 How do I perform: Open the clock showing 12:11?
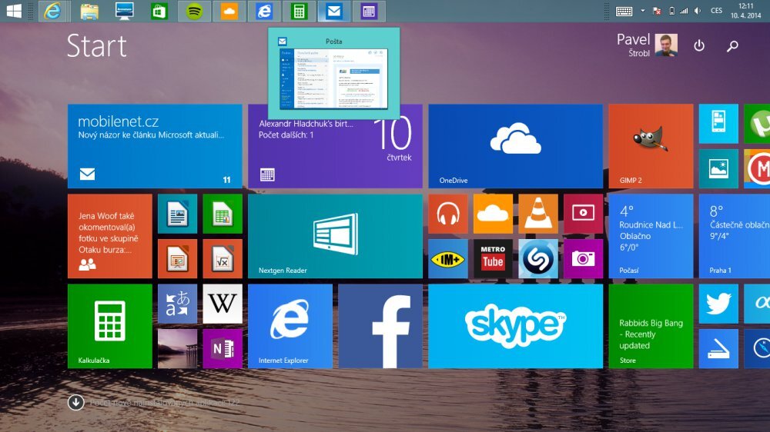[745, 11]
